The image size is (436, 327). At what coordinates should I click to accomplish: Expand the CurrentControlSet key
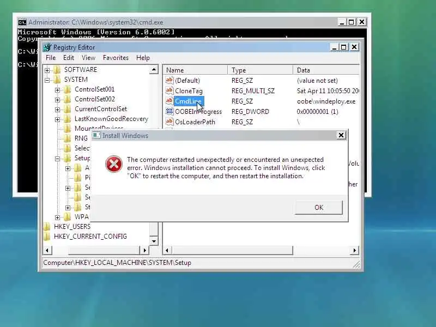click(x=57, y=110)
